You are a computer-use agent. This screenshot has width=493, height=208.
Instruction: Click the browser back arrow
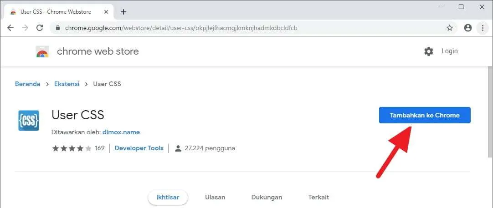10,28
